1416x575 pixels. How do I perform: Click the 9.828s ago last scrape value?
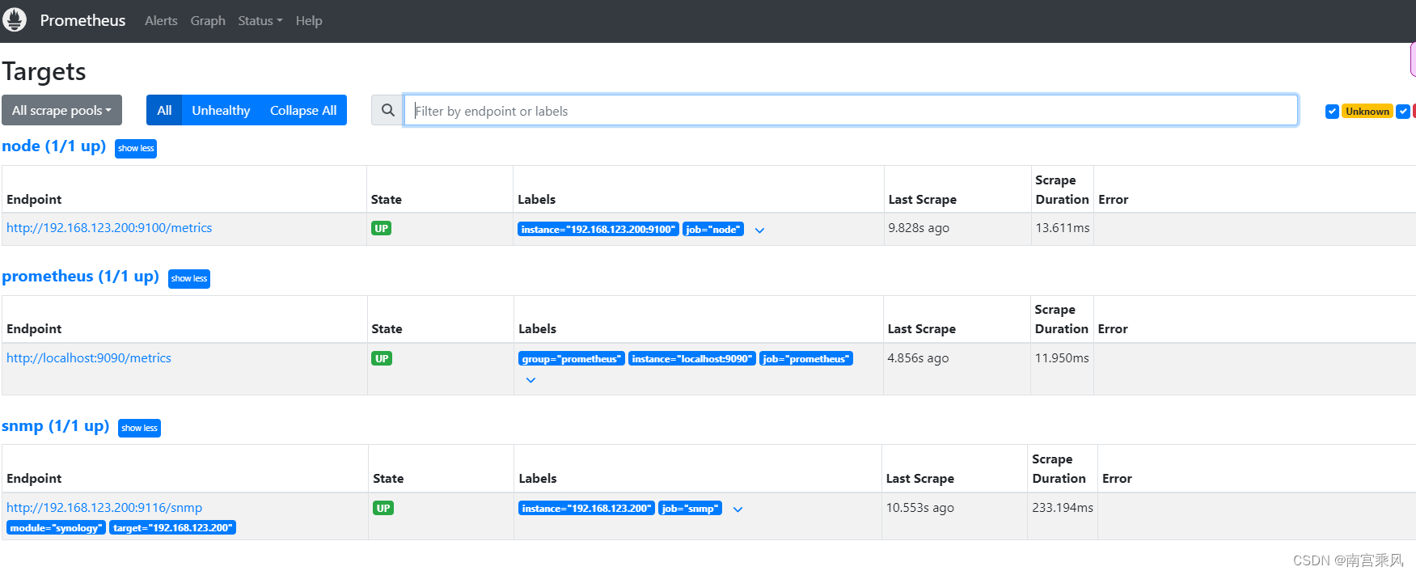point(919,228)
